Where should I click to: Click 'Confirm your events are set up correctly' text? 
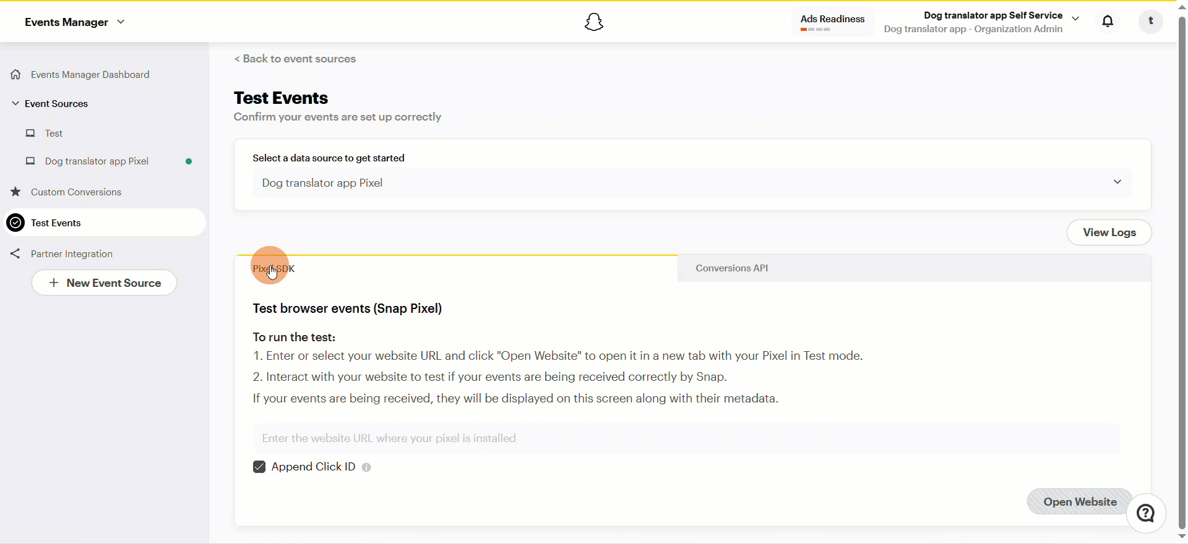(x=337, y=117)
